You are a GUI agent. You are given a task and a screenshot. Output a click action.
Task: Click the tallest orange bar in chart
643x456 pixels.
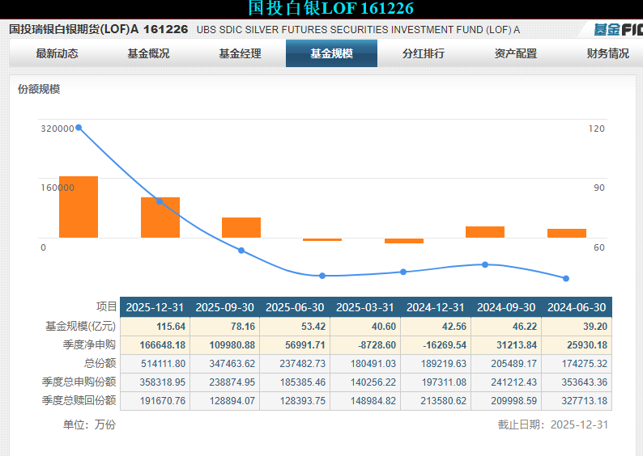pyautogui.click(x=79, y=207)
